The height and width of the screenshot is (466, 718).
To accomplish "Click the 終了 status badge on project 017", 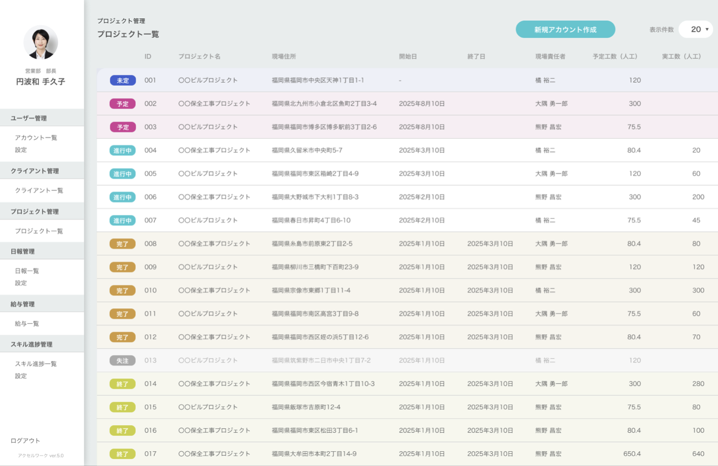I will click(123, 454).
